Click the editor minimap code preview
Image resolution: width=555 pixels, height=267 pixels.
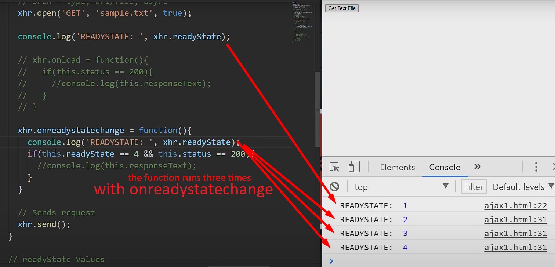tap(303, 22)
